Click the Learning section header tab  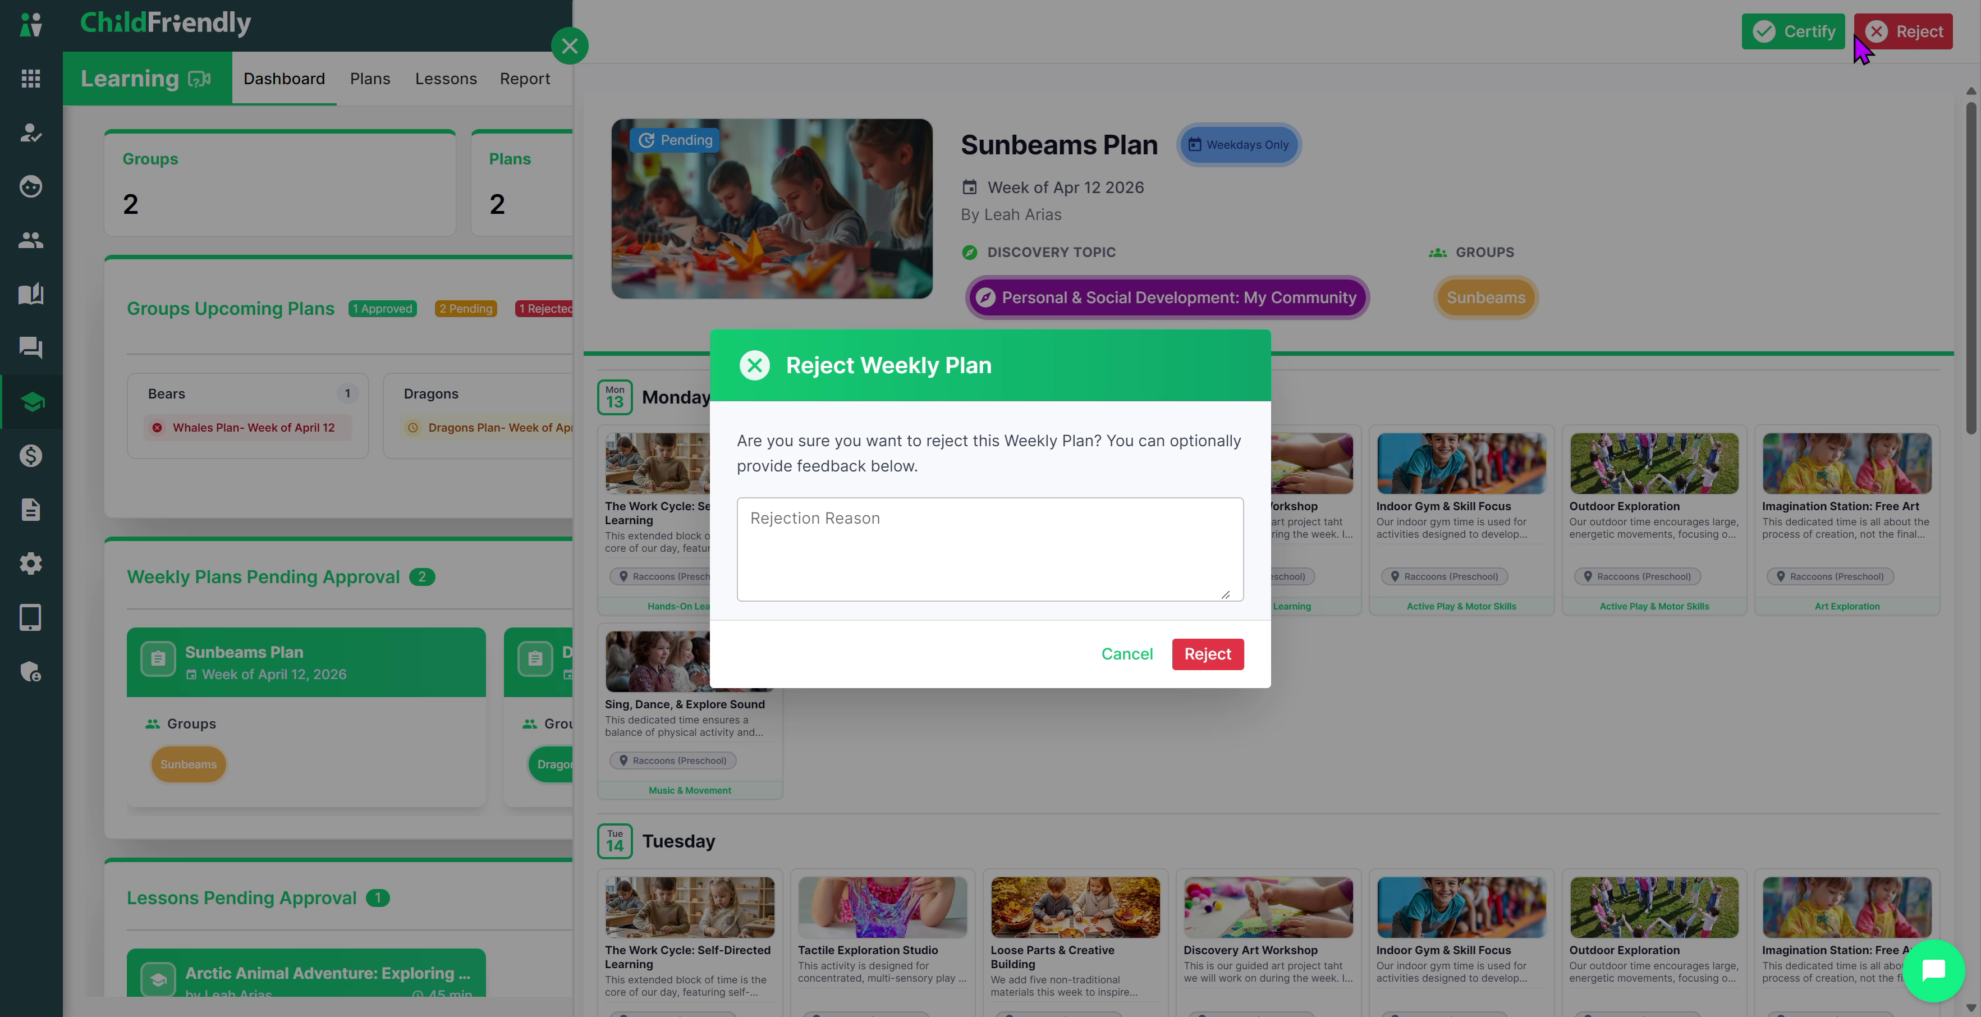pyautogui.click(x=147, y=79)
